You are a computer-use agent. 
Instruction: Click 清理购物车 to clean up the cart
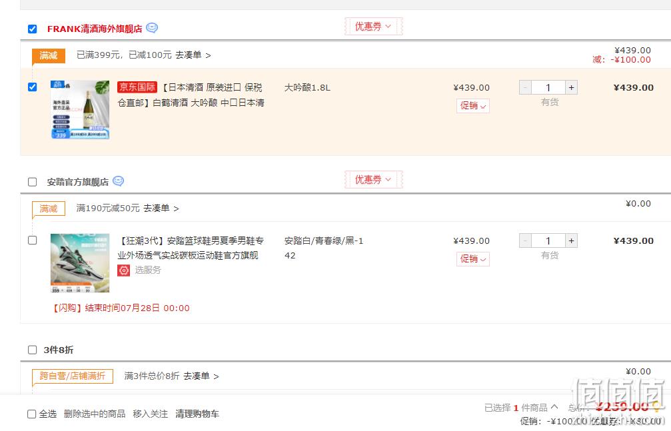click(197, 414)
